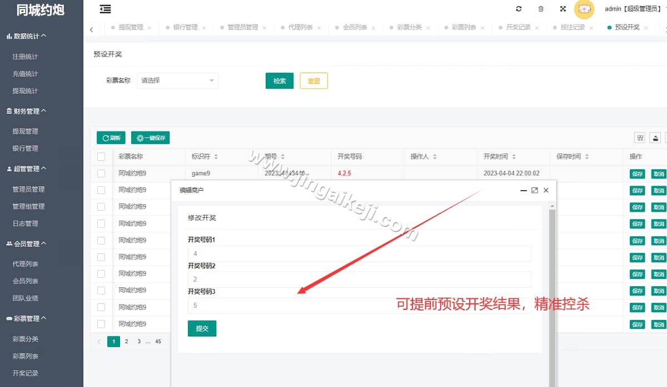Click the 检索 search button
The width and height of the screenshot is (667, 387).
coord(279,80)
